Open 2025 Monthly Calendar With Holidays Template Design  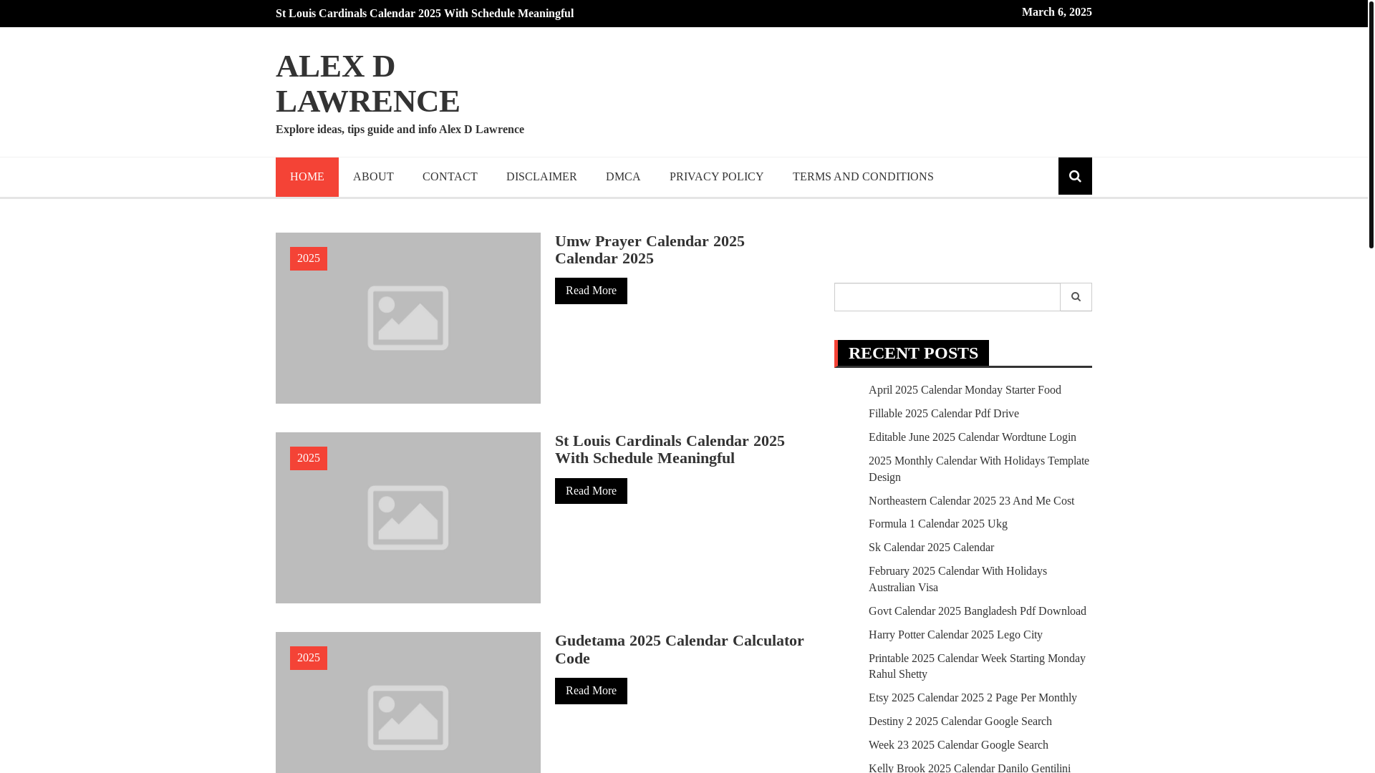(979, 469)
